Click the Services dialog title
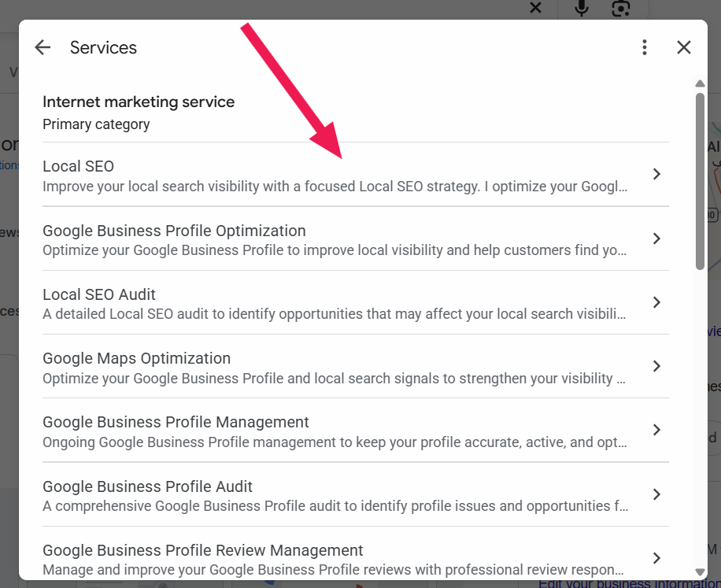Viewport: 721px width, 588px height. [x=103, y=48]
